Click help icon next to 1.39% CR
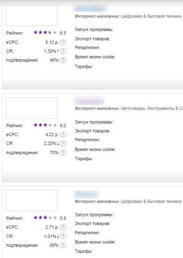 click(x=63, y=51)
